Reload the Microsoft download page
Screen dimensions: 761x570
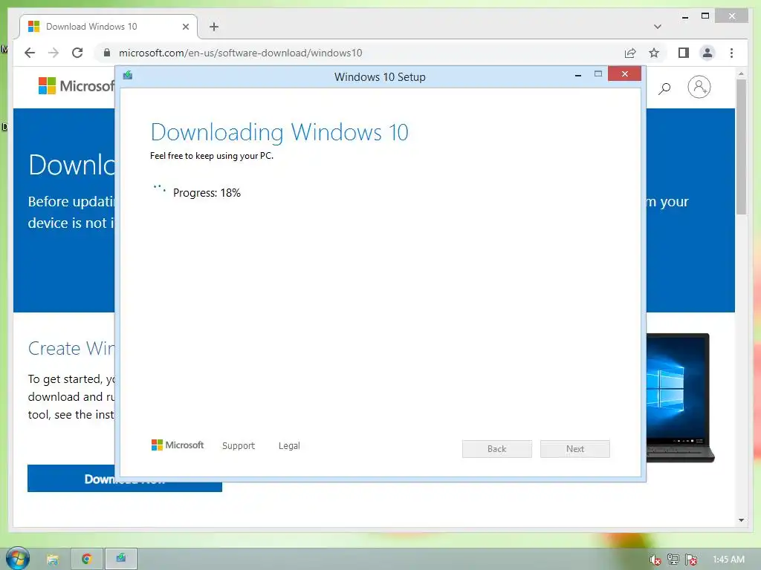77,53
